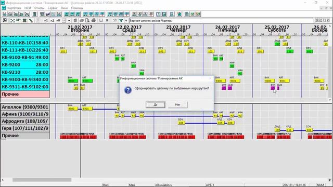Click the 23.02.2017 Четверг date header
Viewport: 333px width, 187px height.
tap(178, 29)
